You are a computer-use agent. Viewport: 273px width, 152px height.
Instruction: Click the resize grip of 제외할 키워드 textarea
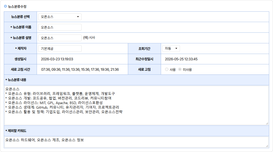pyautogui.click(x=267, y=146)
